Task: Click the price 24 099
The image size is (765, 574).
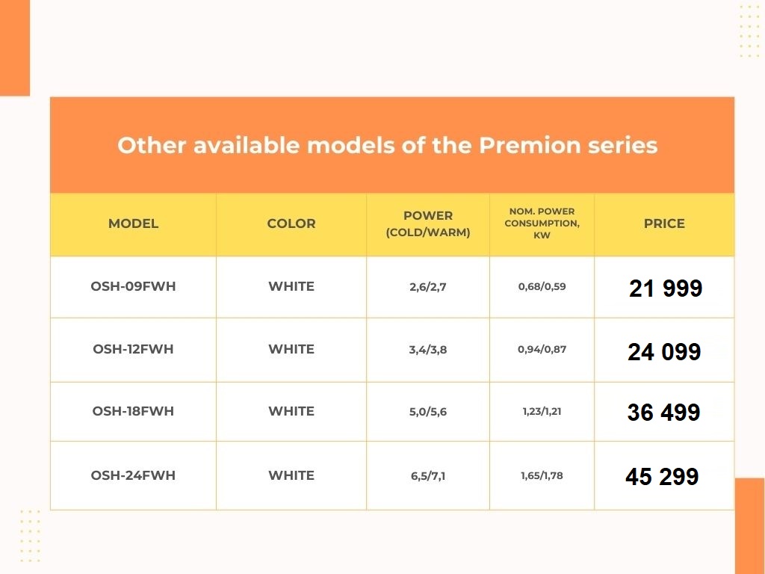Action: [x=664, y=351]
